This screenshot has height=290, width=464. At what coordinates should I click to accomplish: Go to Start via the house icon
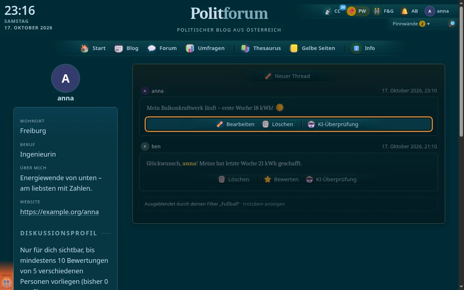93,48
